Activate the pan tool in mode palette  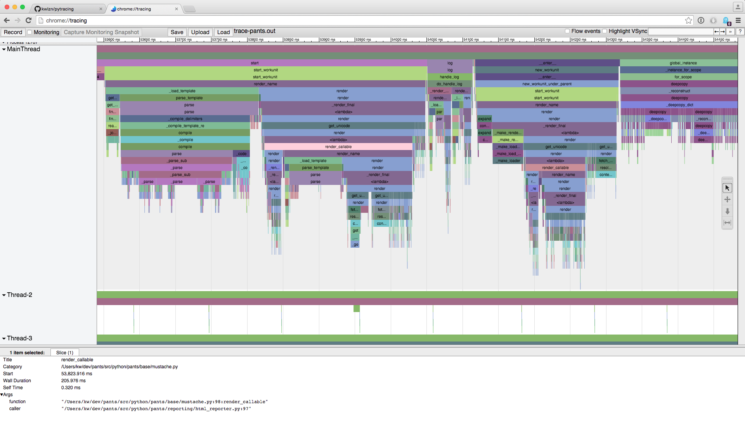pyautogui.click(x=727, y=200)
